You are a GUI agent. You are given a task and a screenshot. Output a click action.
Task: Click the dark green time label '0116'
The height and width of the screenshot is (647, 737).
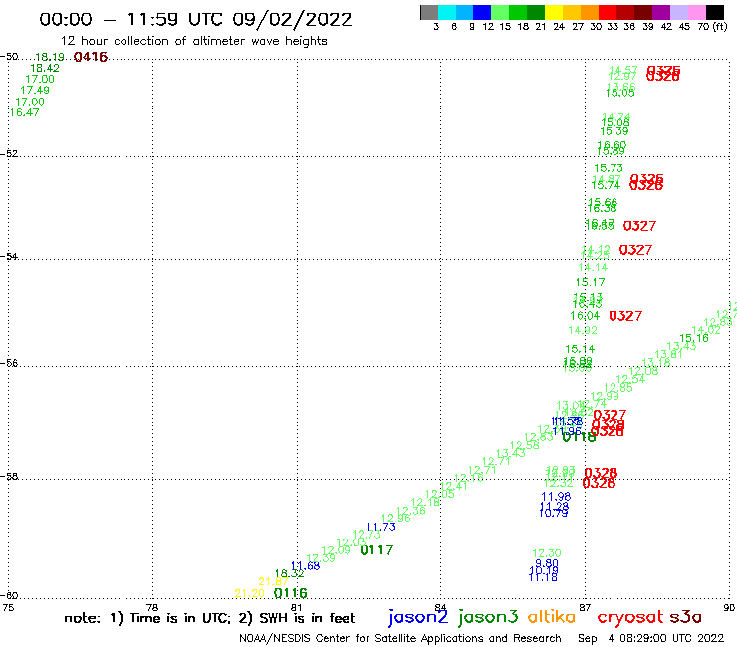click(x=290, y=593)
